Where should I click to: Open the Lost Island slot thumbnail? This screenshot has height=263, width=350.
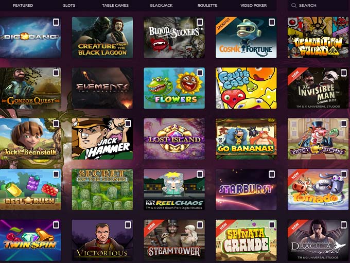click(x=174, y=139)
